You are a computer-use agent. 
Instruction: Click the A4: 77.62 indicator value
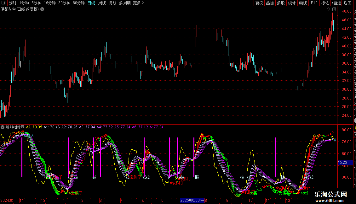(x=105, y=127)
